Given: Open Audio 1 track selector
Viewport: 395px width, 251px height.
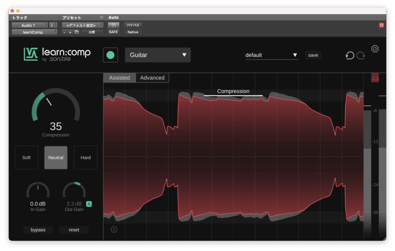Looking at the screenshot, I should (x=30, y=25).
